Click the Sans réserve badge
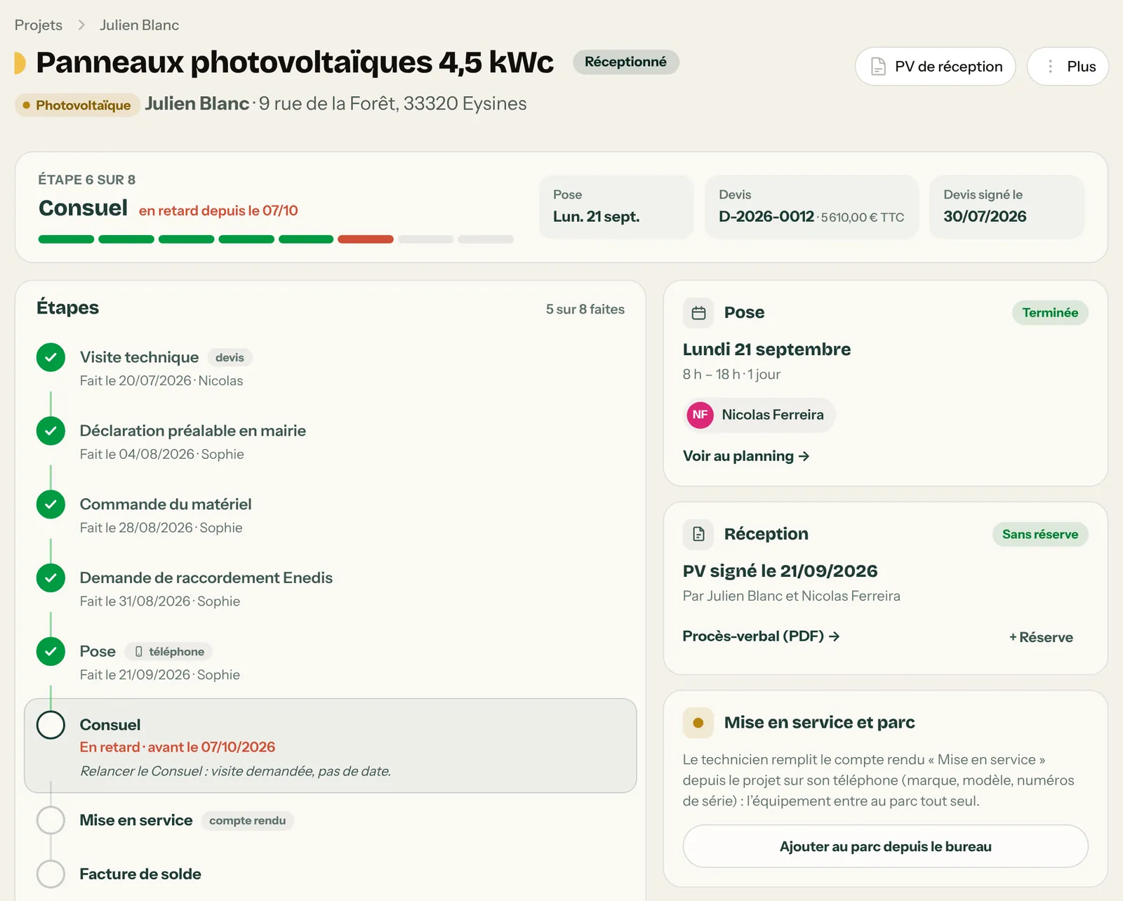1123x901 pixels. click(x=1040, y=535)
